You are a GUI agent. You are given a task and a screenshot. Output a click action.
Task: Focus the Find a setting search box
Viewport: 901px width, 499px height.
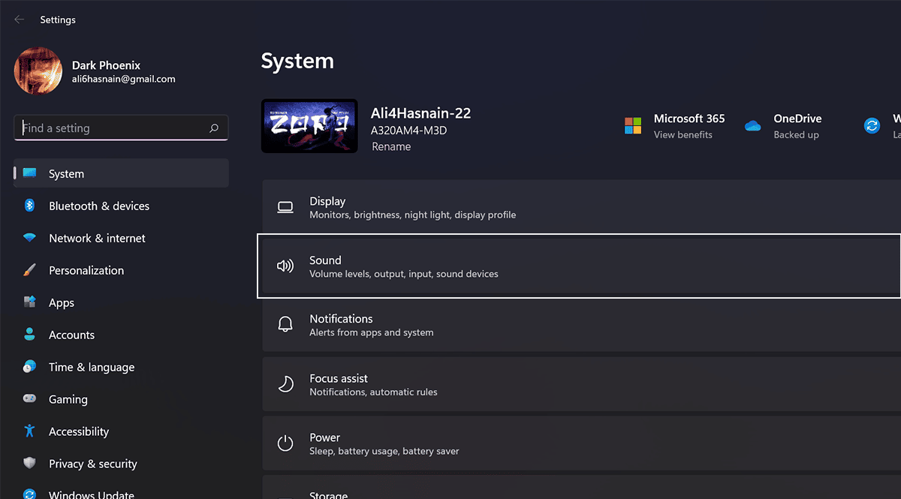point(113,128)
